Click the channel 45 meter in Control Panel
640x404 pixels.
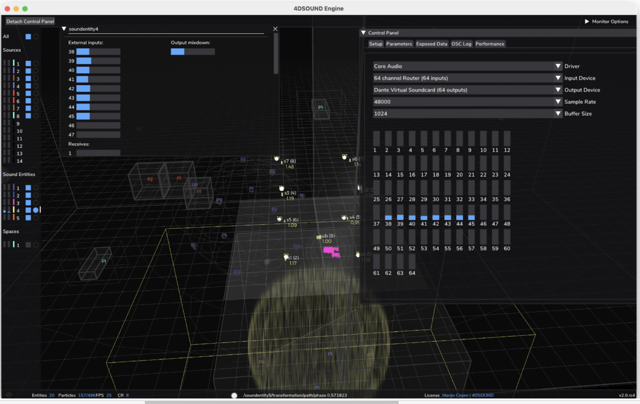coord(472,212)
